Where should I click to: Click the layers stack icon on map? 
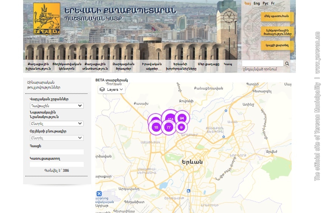(102, 89)
